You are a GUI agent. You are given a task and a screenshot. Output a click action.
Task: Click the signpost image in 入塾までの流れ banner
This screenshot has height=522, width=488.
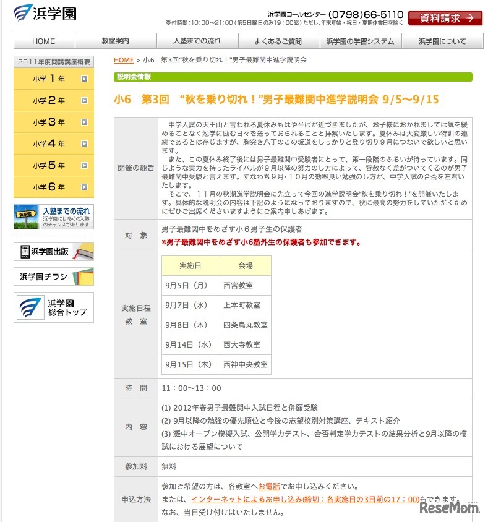tap(27, 216)
